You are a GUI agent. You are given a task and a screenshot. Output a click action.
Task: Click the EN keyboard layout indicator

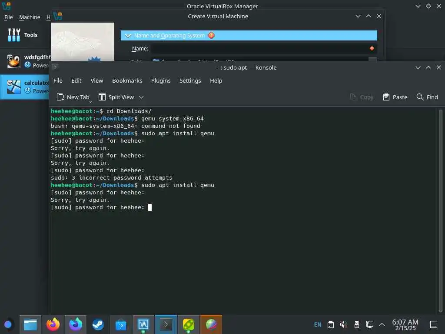tap(318, 324)
